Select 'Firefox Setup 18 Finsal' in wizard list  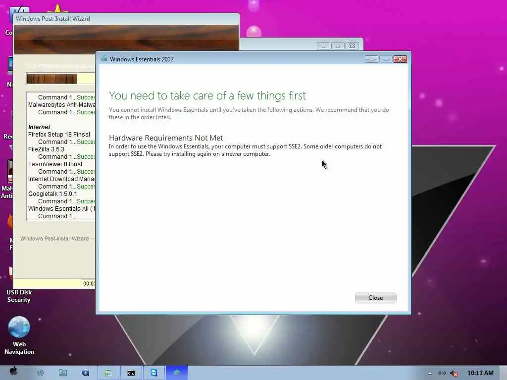(x=59, y=135)
